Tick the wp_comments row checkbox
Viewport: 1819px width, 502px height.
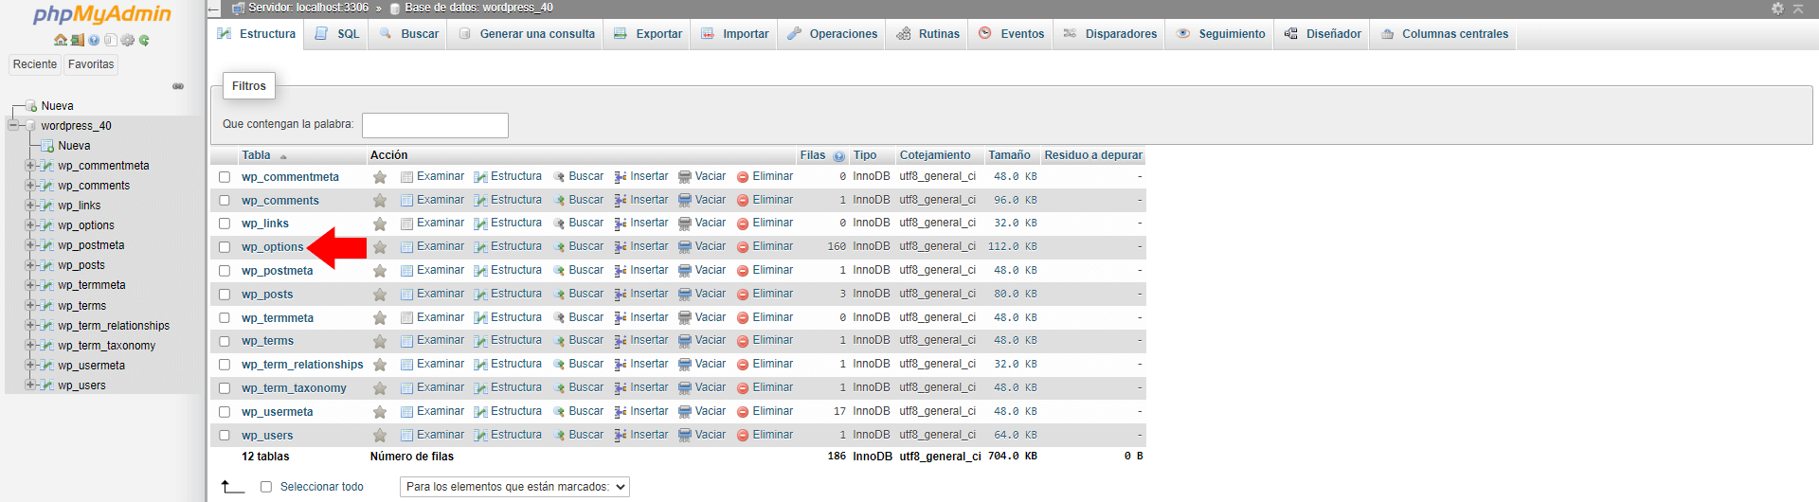point(225,201)
